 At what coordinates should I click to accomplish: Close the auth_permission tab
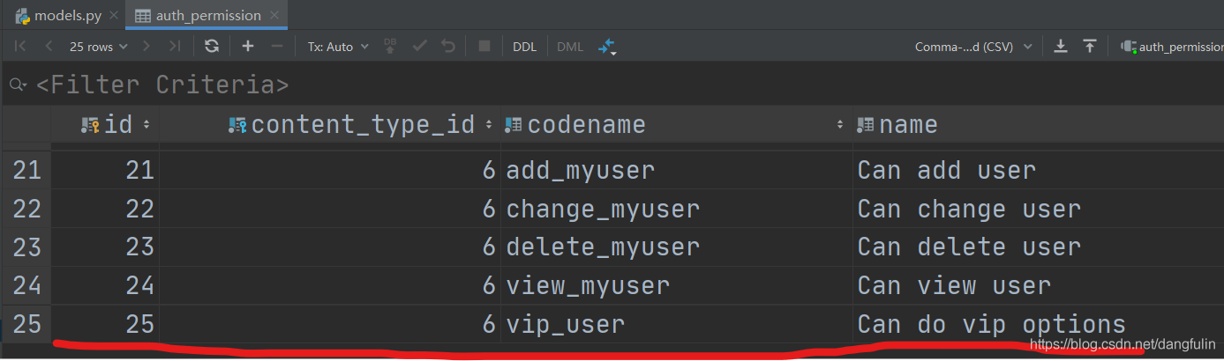pos(274,16)
